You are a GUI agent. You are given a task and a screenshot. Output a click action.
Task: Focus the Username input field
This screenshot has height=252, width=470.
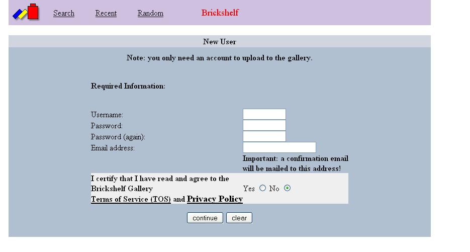pos(264,114)
